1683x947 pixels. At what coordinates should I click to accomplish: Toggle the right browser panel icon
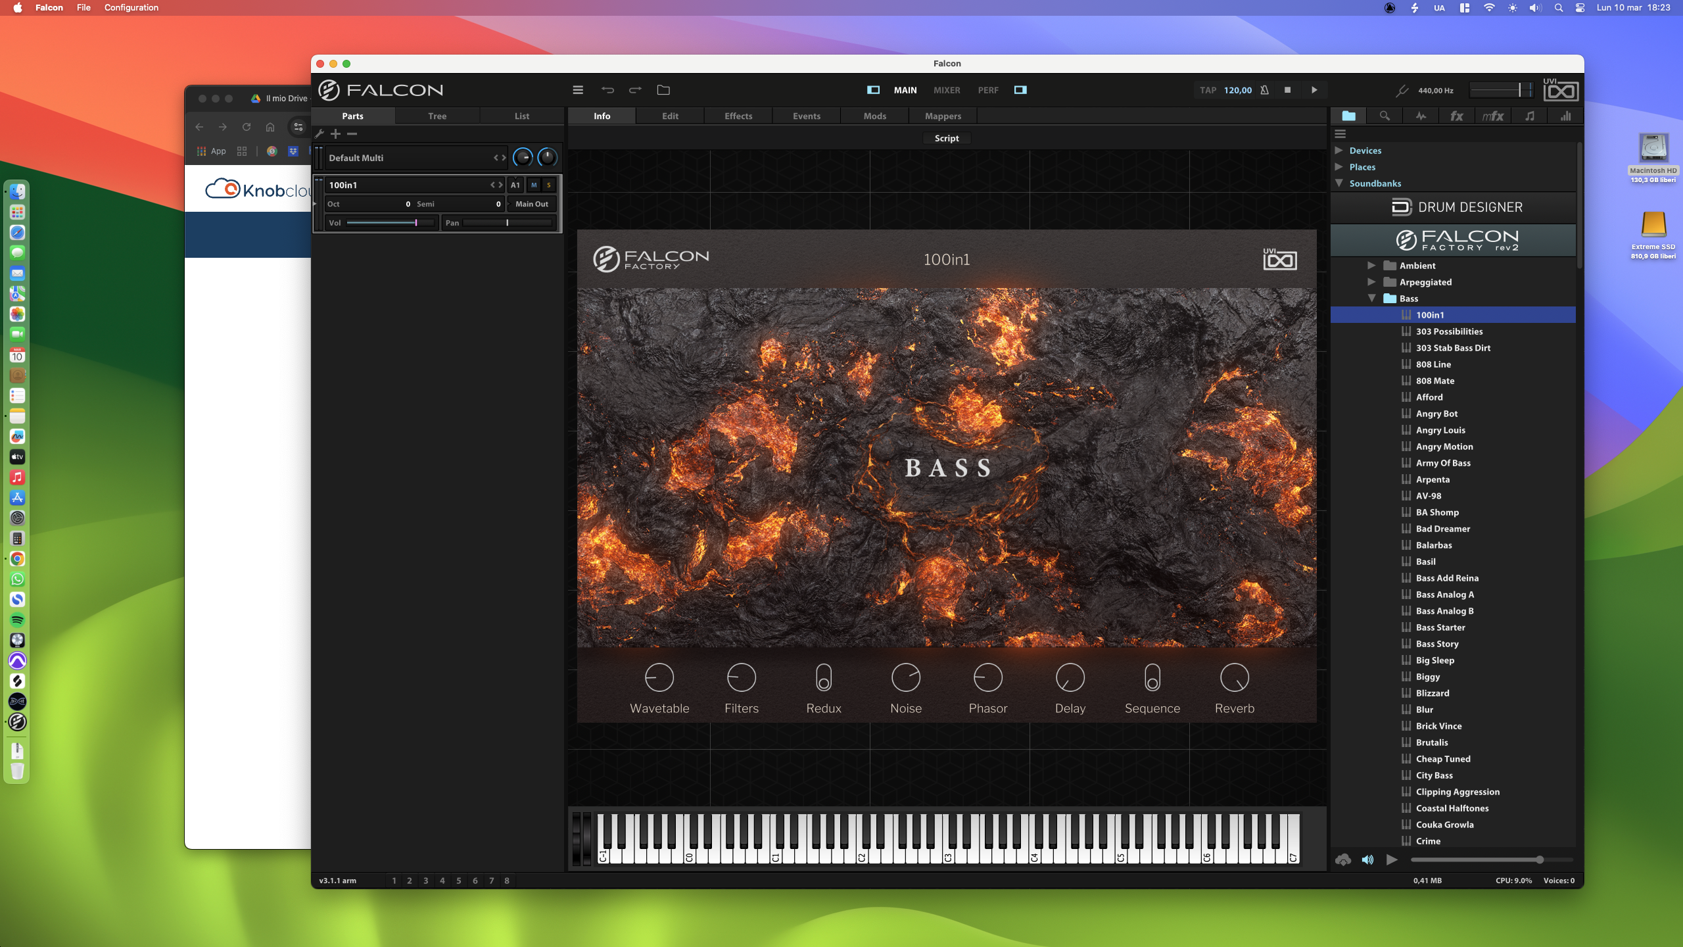click(x=1020, y=90)
